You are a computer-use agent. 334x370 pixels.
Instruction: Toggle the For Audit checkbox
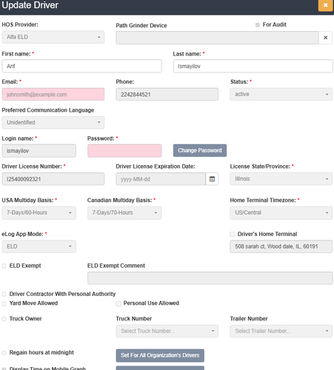[258, 25]
